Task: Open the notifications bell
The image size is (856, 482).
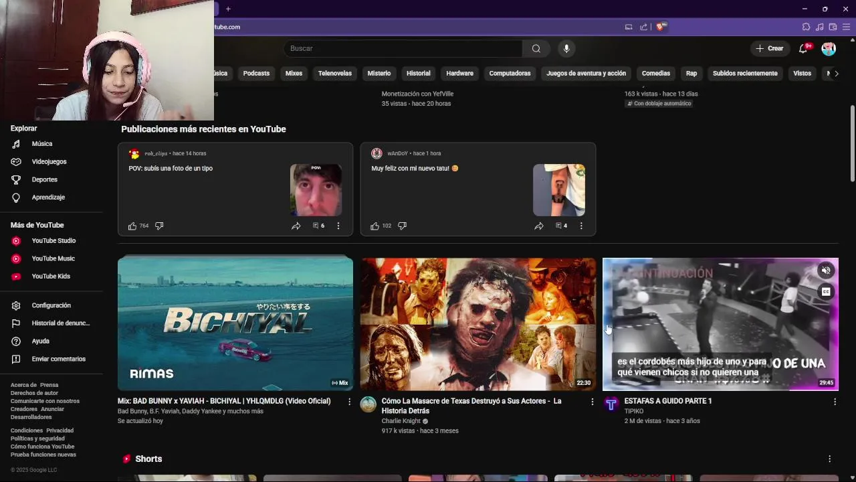Action: (803, 48)
